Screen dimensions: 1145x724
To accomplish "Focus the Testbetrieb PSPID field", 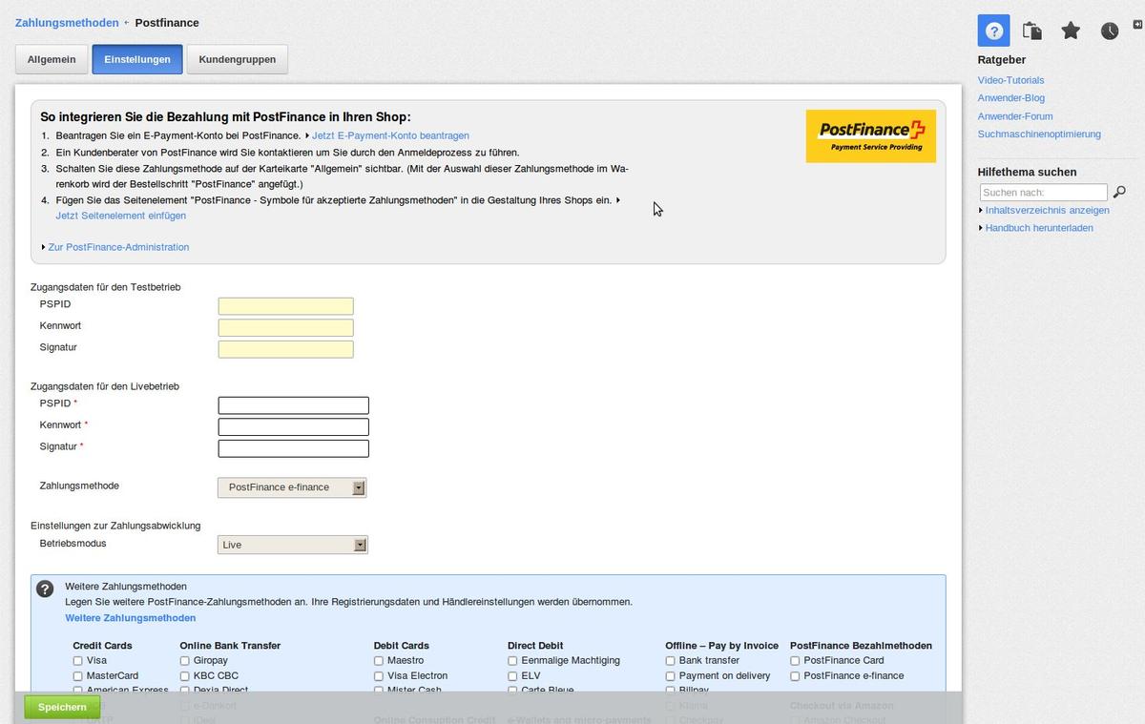I will (x=285, y=306).
